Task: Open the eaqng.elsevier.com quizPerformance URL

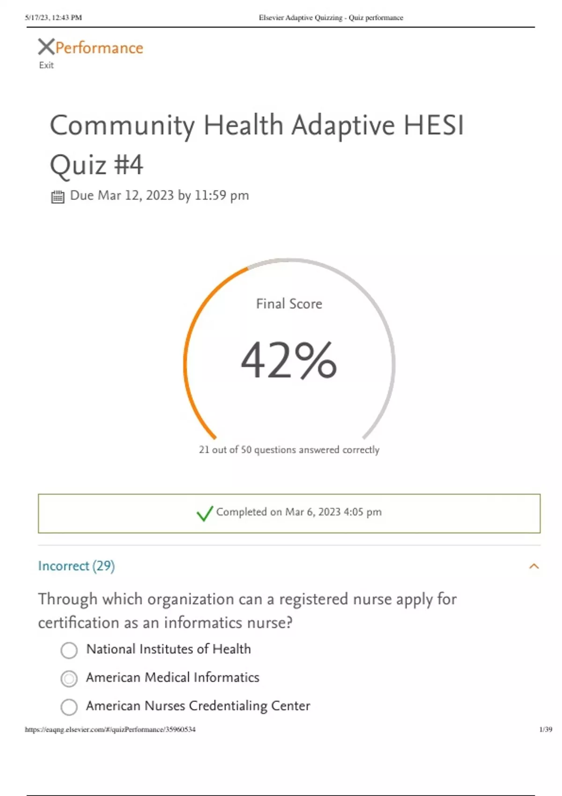Action: pyautogui.click(x=110, y=729)
